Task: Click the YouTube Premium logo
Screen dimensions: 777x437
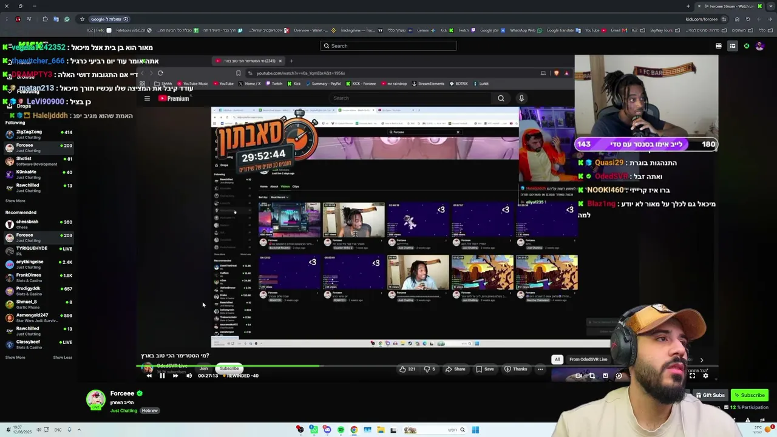Action: (x=174, y=98)
